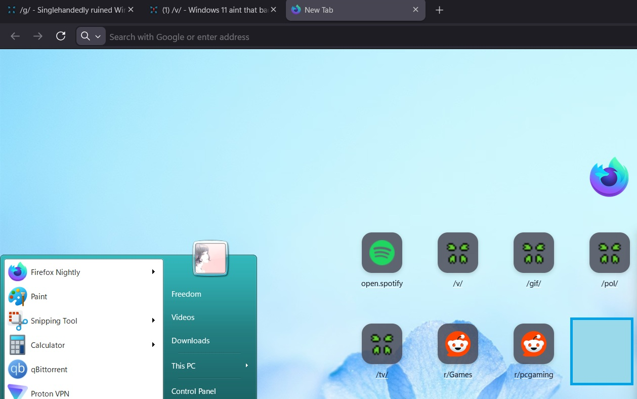Image resolution: width=637 pixels, height=399 pixels.
Task: Launch Paint from the start menu
Action: tap(84, 296)
